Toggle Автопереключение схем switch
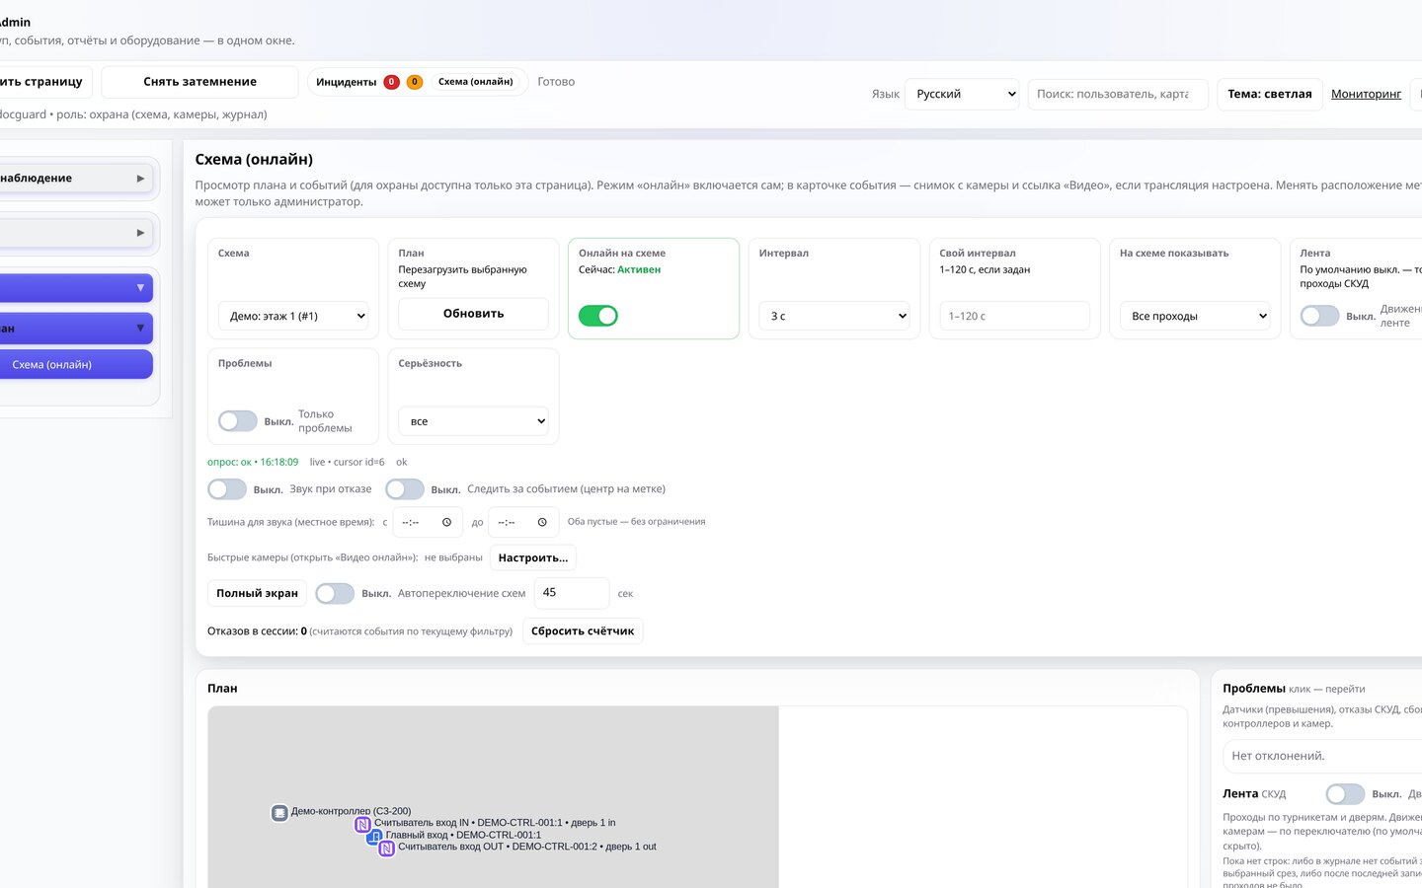This screenshot has width=1422, height=888. pos(335,594)
